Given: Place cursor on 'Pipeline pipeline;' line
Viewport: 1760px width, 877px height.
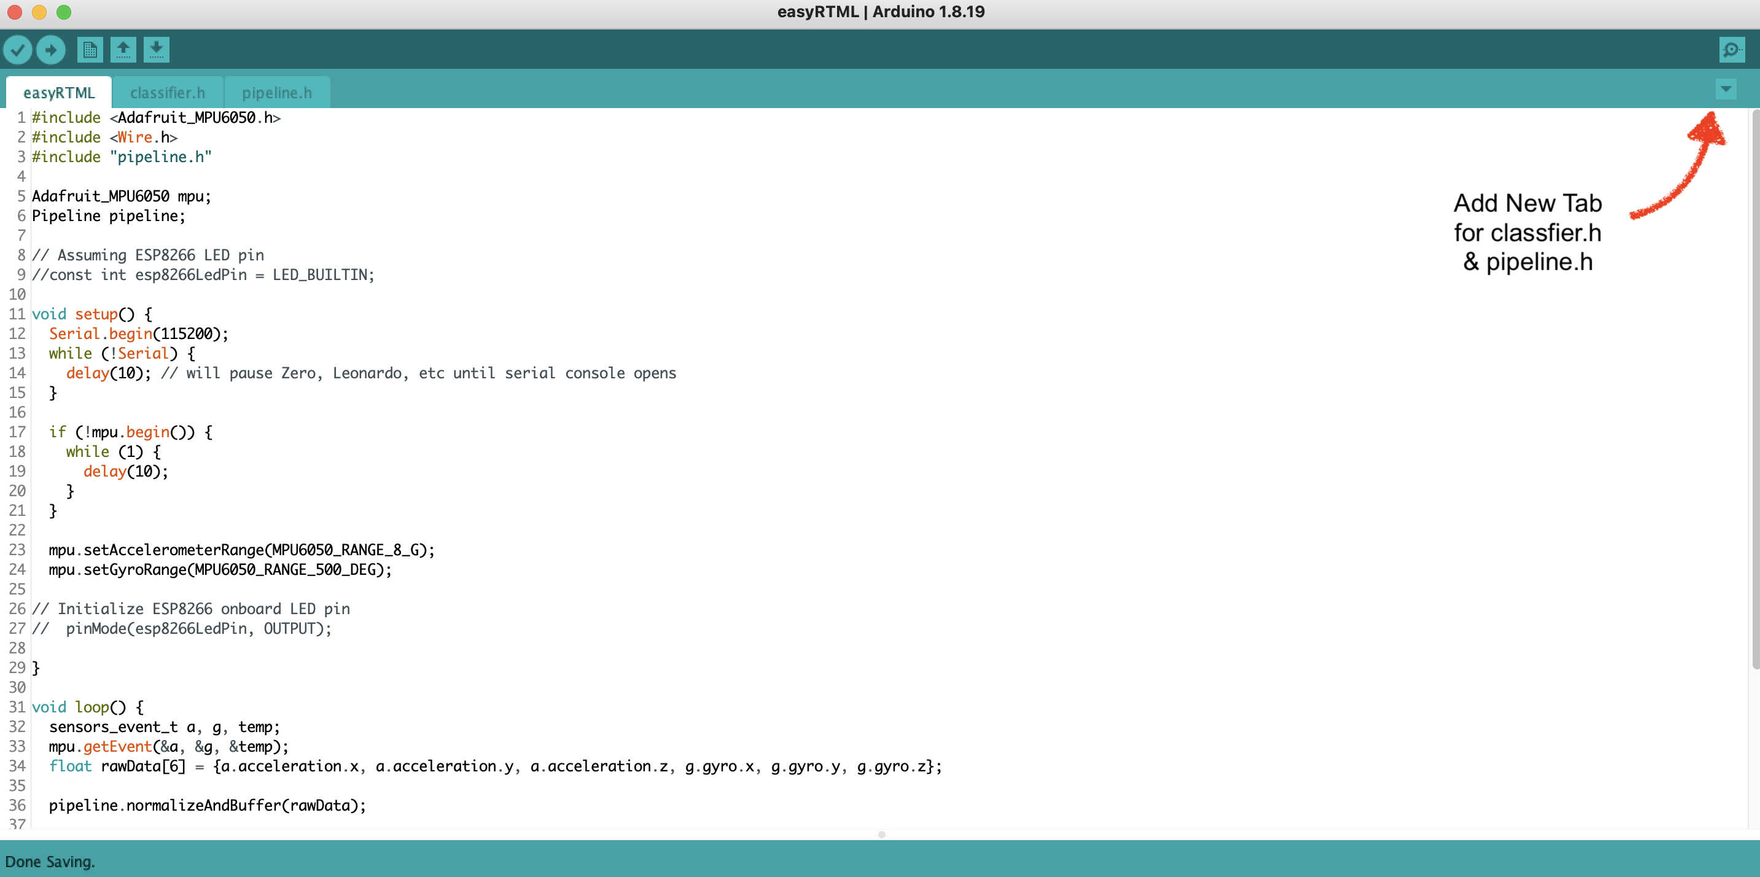Looking at the screenshot, I should tap(109, 216).
